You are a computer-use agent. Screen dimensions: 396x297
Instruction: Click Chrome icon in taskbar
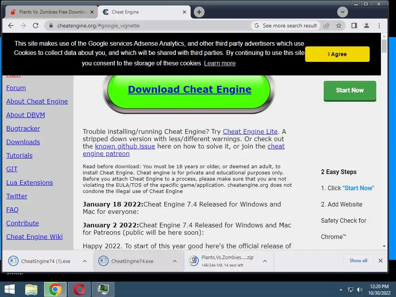click(55, 289)
